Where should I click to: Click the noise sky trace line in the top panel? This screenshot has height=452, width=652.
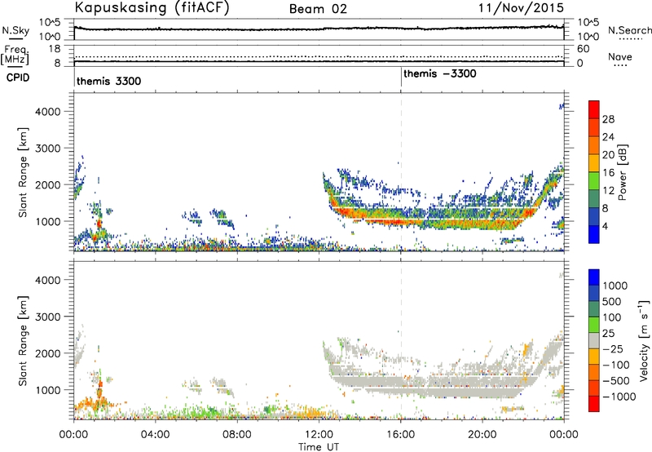pyautogui.click(x=319, y=29)
